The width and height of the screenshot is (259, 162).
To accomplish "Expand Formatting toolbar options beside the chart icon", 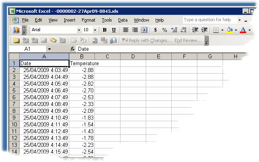I will pos(24,30).
